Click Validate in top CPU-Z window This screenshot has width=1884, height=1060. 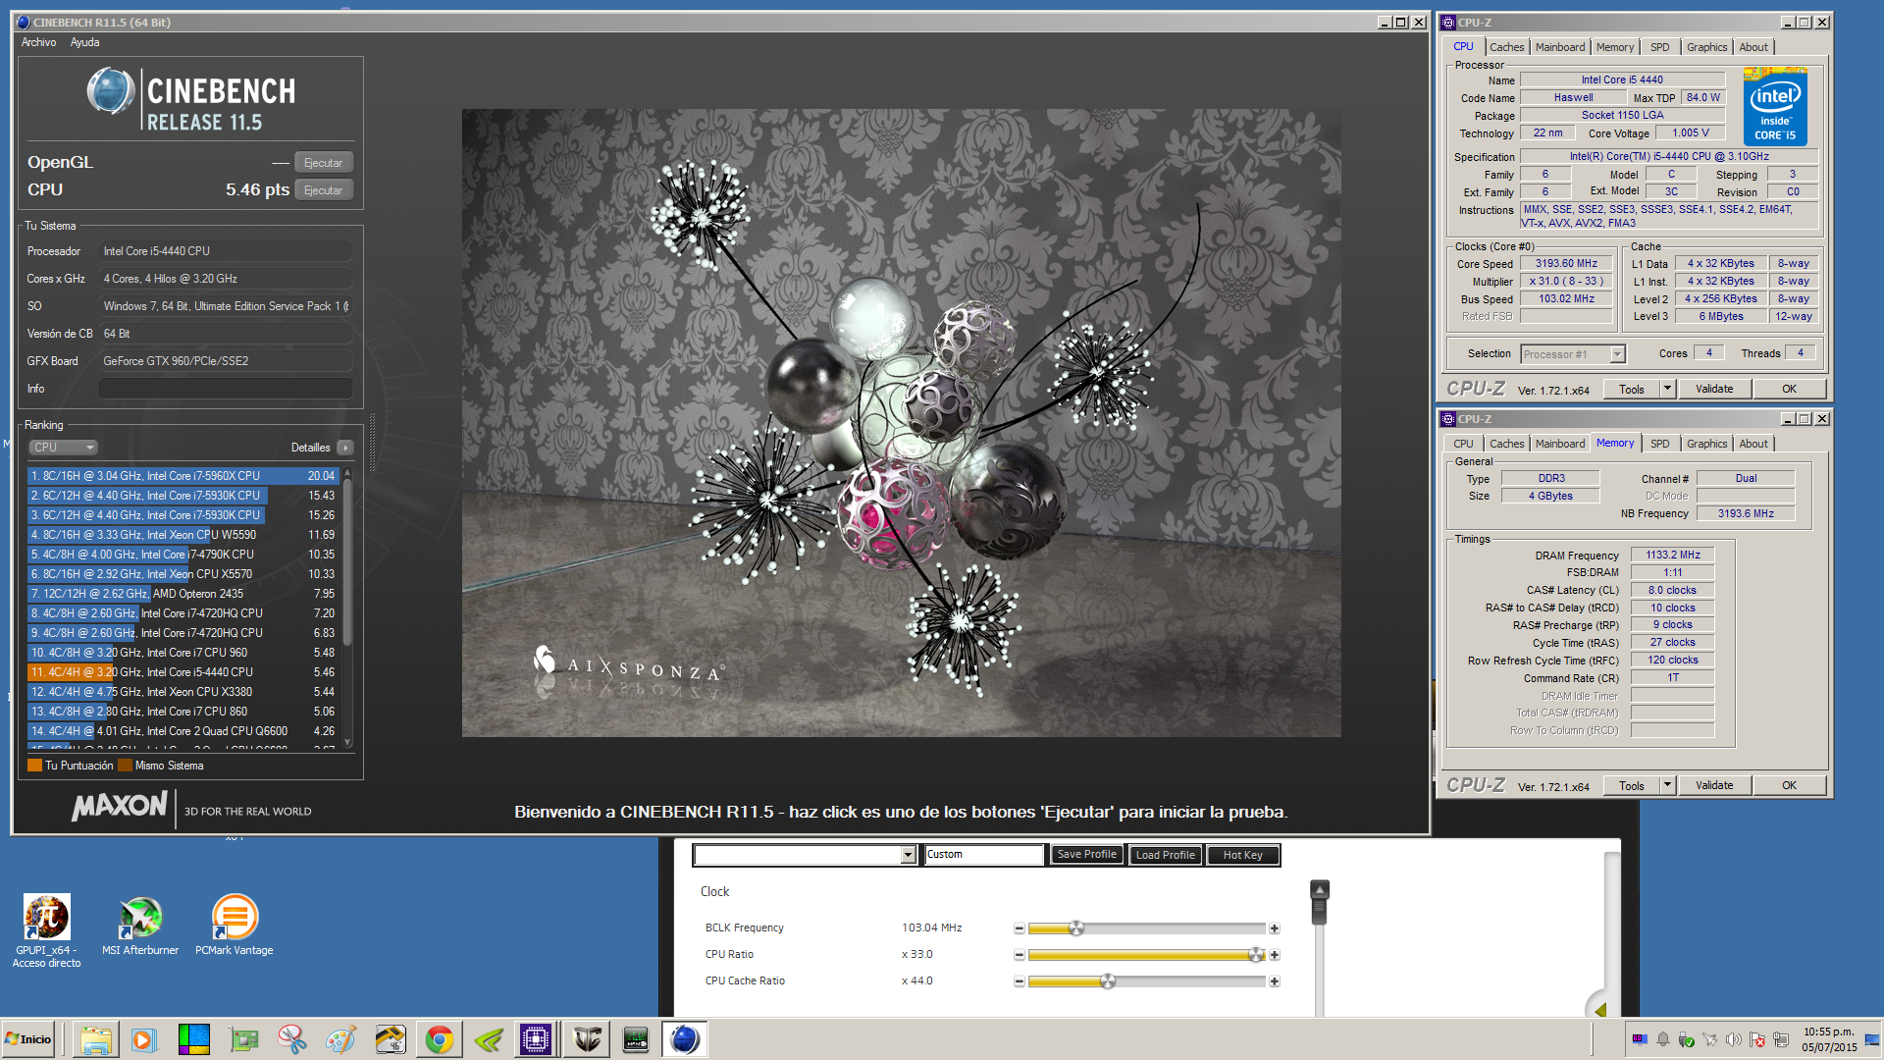pyautogui.click(x=1713, y=389)
